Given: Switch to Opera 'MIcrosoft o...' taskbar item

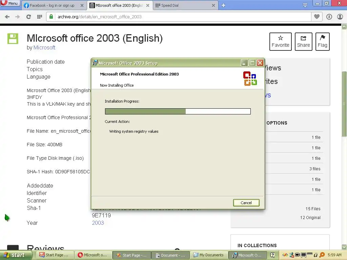Looking at the screenshot, I should click(93, 255).
